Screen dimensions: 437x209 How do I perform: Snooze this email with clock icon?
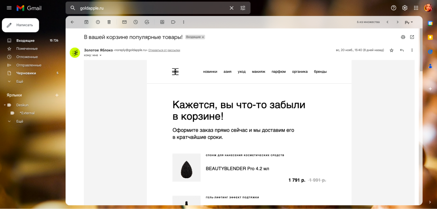tap(136, 22)
